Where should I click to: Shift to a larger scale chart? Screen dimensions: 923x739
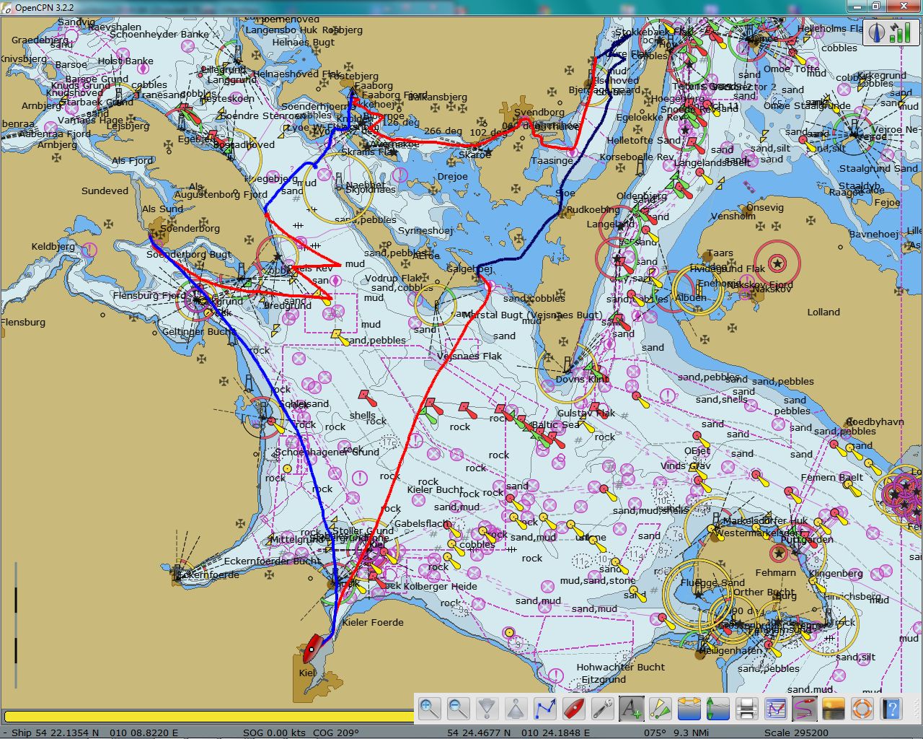[x=487, y=709]
